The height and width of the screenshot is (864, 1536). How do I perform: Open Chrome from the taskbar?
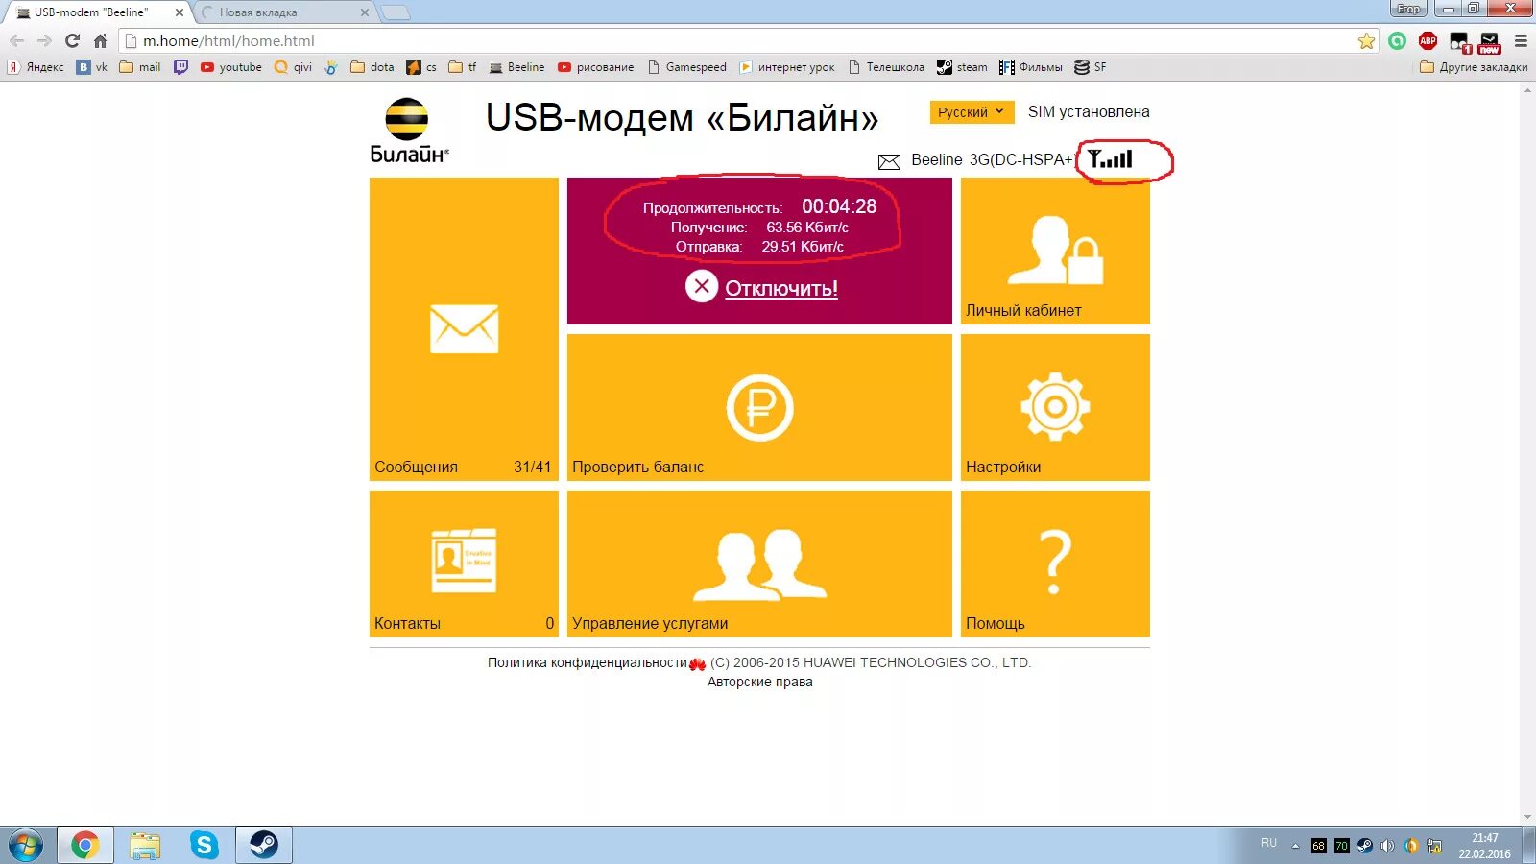point(84,846)
